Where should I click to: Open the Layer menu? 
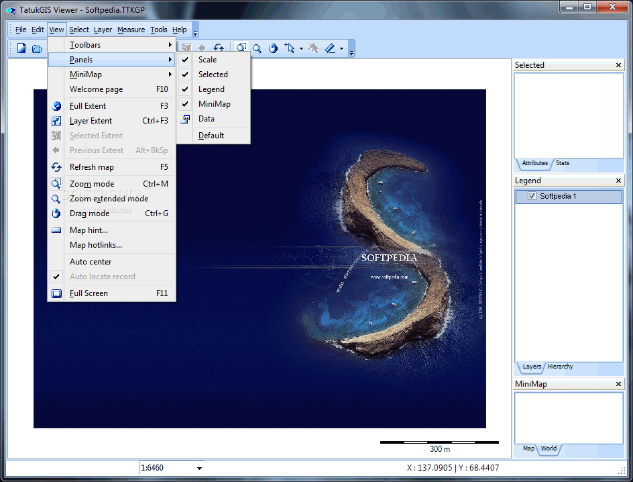tap(103, 30)
